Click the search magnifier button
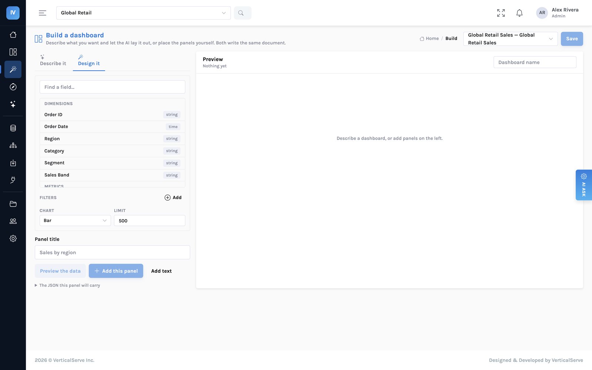This screenshot has height=370, width=592. coord(242,13)
